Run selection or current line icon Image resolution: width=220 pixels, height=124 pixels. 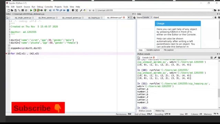click(42, 10)
